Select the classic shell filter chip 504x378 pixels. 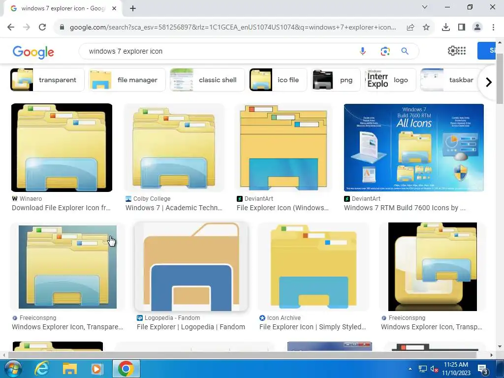point(207,80)
